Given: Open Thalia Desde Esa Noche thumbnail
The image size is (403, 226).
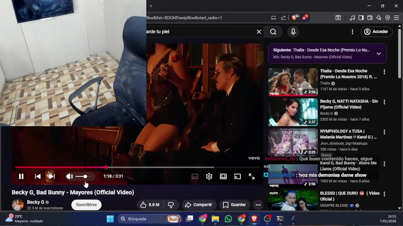Looking at the screenshot, I should (x=293, y=82).
